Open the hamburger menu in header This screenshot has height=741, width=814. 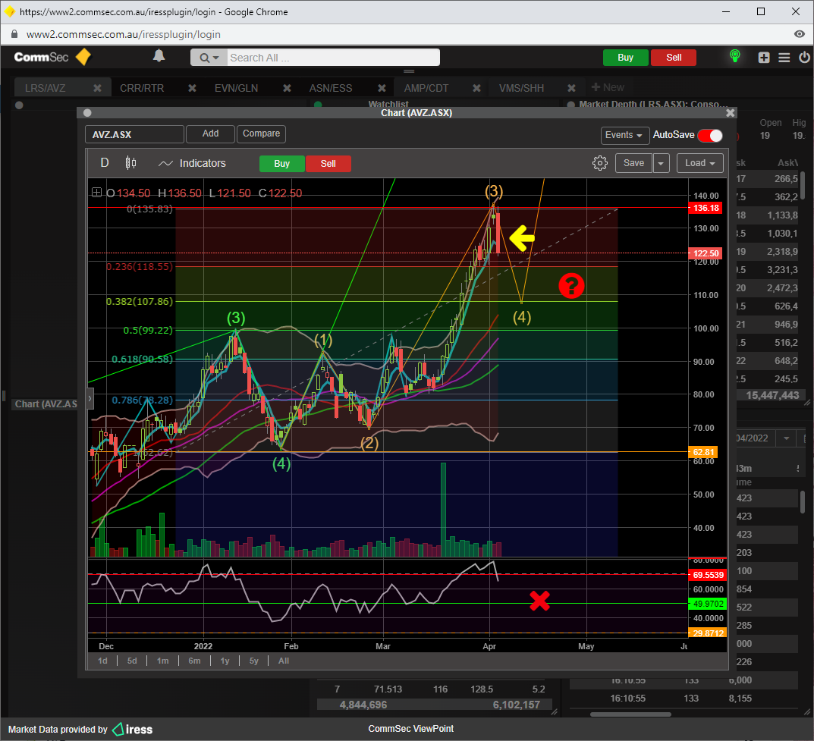click(784, 58)
